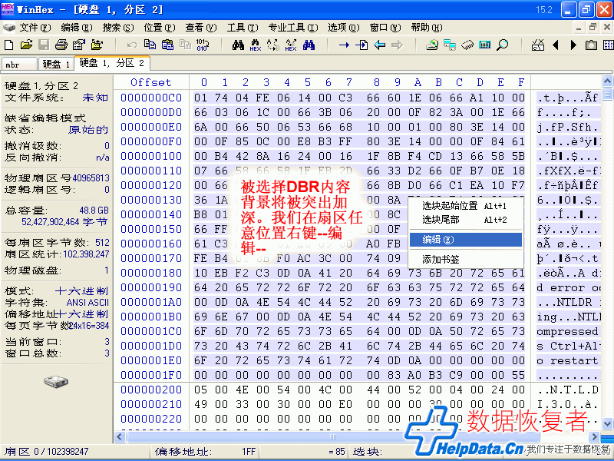Viewport: 614px width, 461px height.
Task: Click the black binoculars Find text icon
Action: tap(238, 45)
